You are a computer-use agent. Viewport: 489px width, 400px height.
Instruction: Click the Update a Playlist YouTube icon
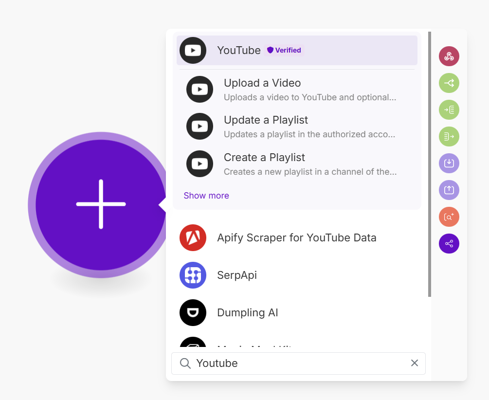[x=199, y=127]
